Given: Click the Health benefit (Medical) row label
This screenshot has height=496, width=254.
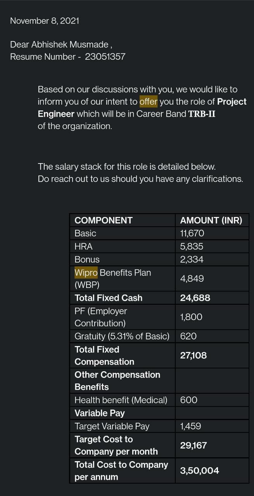Looking at the screenshot, I should click(121, 400).
